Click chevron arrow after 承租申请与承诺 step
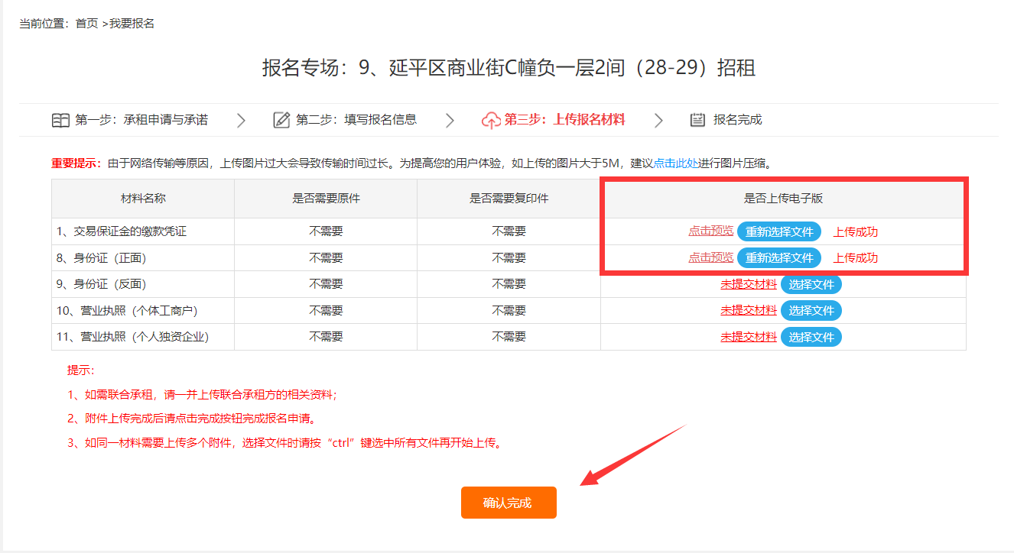The height and width of the screenshot is (553, 1014). point(241,121)
